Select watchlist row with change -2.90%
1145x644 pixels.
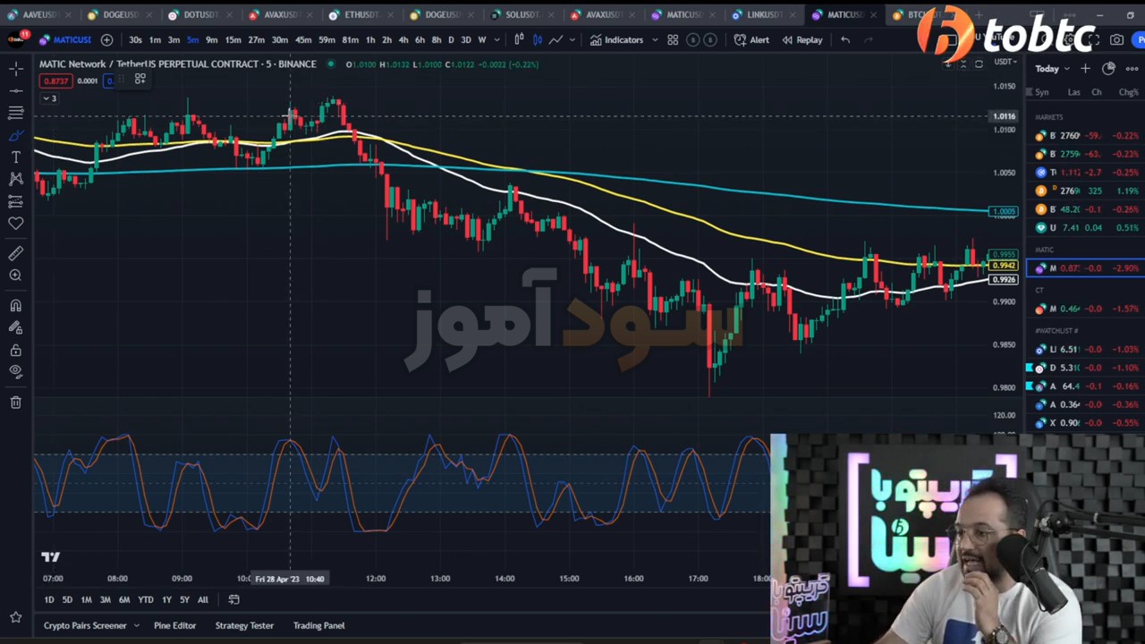(x=1087, y=268)
